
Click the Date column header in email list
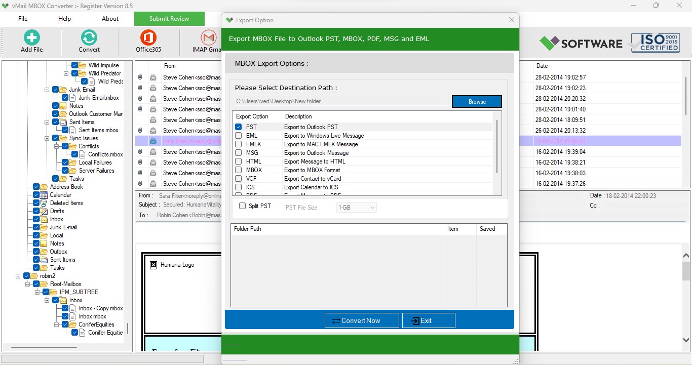coord(608,66)
